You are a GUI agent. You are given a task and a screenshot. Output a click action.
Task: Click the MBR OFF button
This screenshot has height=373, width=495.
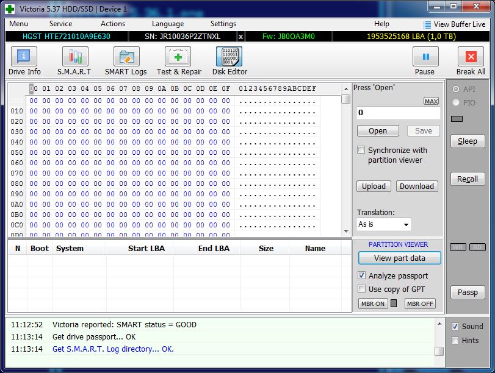[x=420, y=304]
